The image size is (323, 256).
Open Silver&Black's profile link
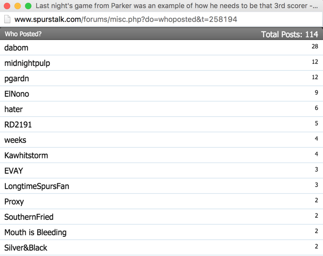pos(26,248)
